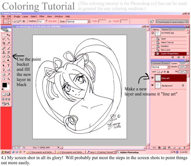Select the Pen tool
The width and height of the screenshot is (191, 166).
pyautogui.click(x=4, y=69)
